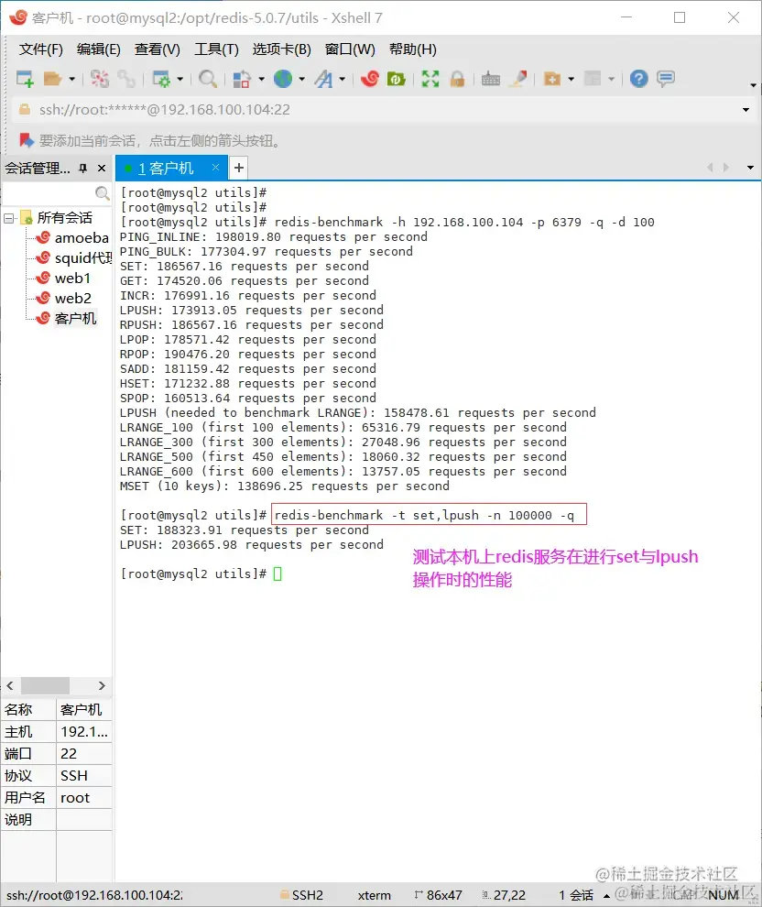This screenshot has height=907, width=762.
Task: Click the 端口 value 22 cell
Action: (84, 754)
